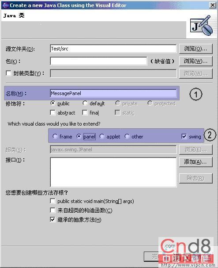This screenshot has height=268, width=218.
Task: Click the MessagePanel name field
Action: coord(113,93)
